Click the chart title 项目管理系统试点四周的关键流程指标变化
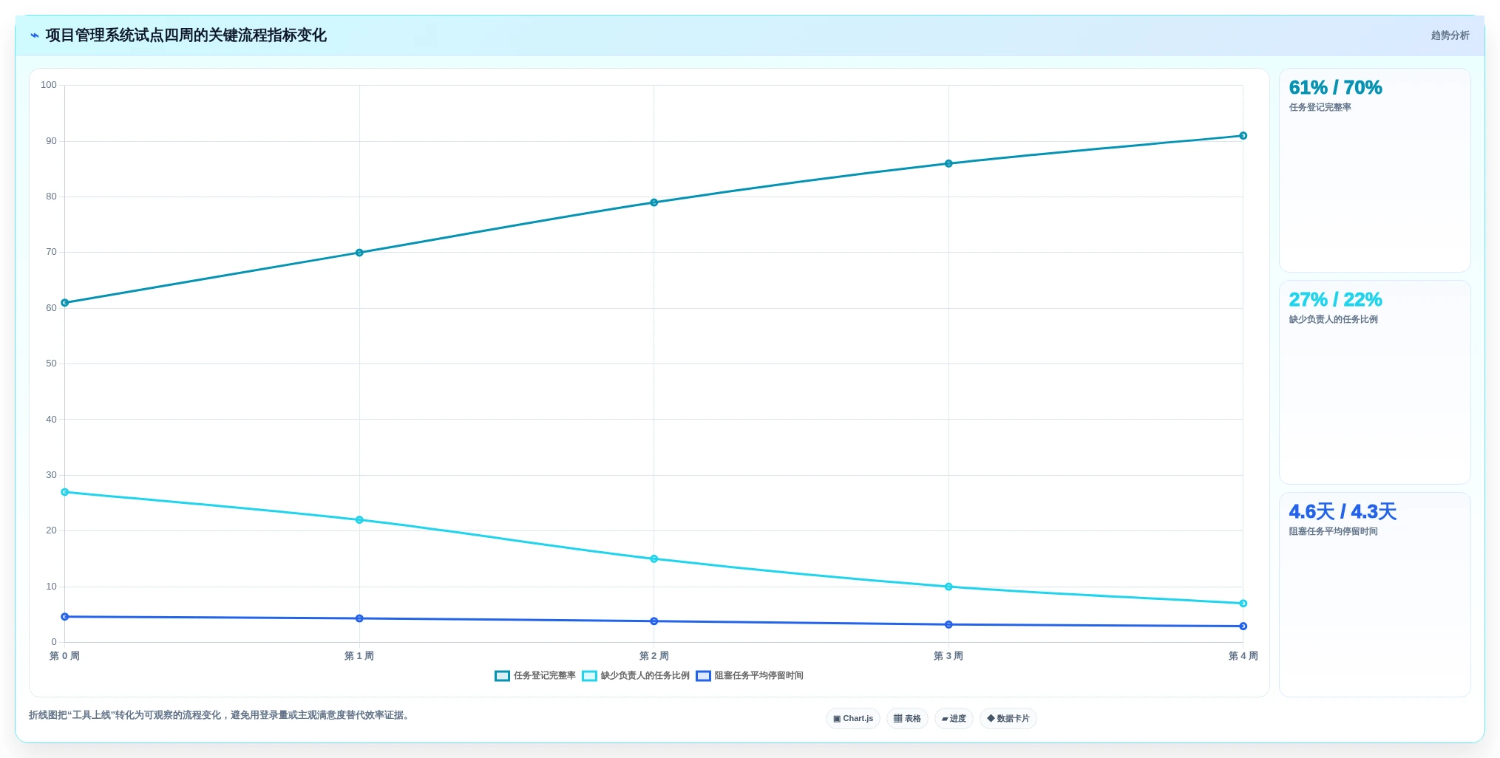1500x758 pixels. tap(186, 35)
